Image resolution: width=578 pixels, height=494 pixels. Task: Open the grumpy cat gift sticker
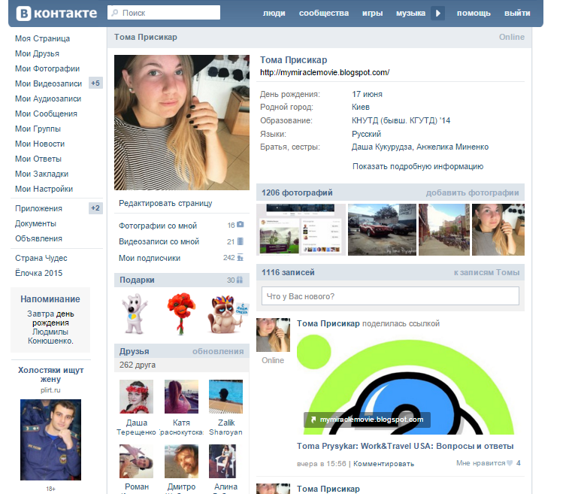click(228, 314)
